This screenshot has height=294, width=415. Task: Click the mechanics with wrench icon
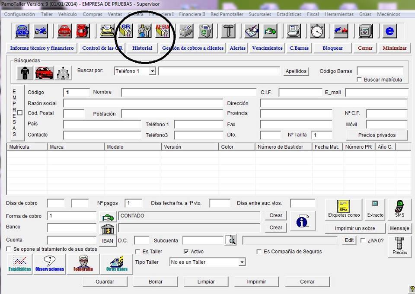click(144, 31)
